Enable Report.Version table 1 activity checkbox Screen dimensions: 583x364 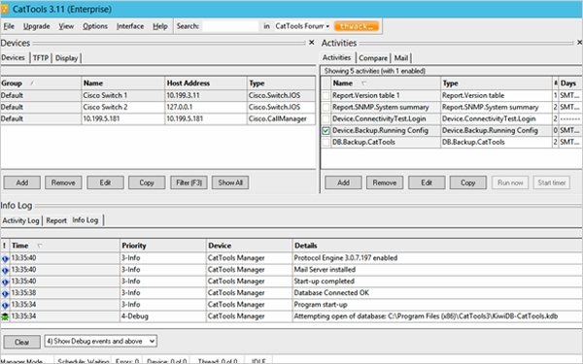[x=326, y=96]
